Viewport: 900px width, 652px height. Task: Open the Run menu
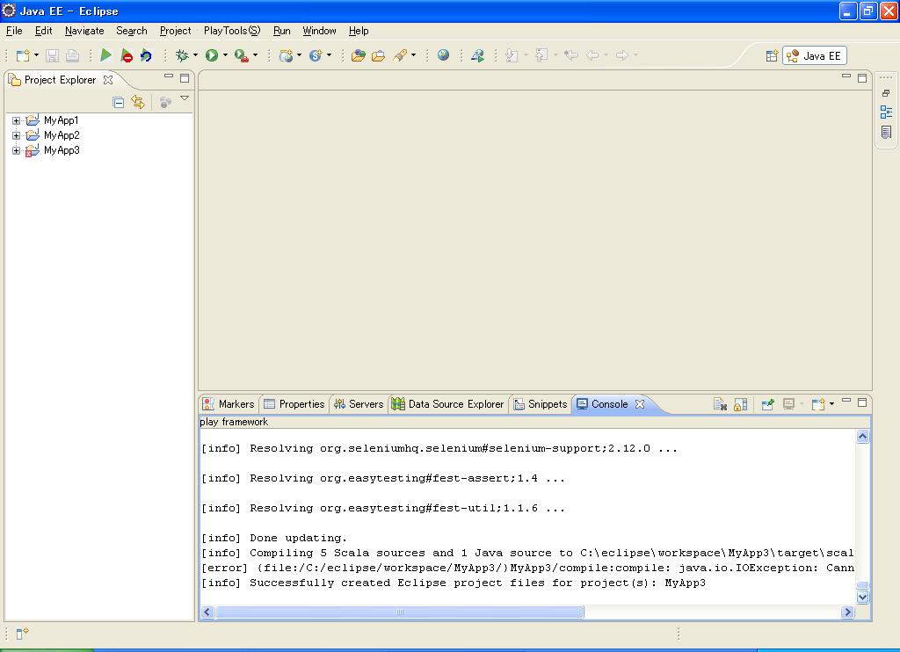point(282,31)
